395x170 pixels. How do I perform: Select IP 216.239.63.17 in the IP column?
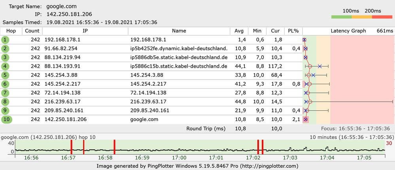62,102
